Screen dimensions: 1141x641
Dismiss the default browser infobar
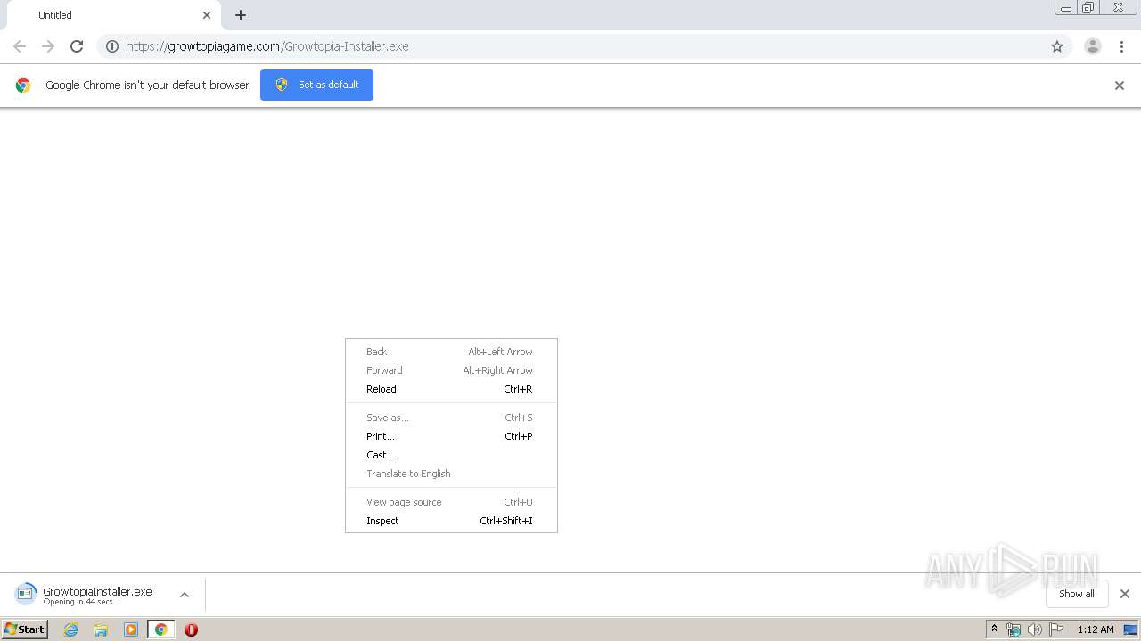tap(1120, 85)
